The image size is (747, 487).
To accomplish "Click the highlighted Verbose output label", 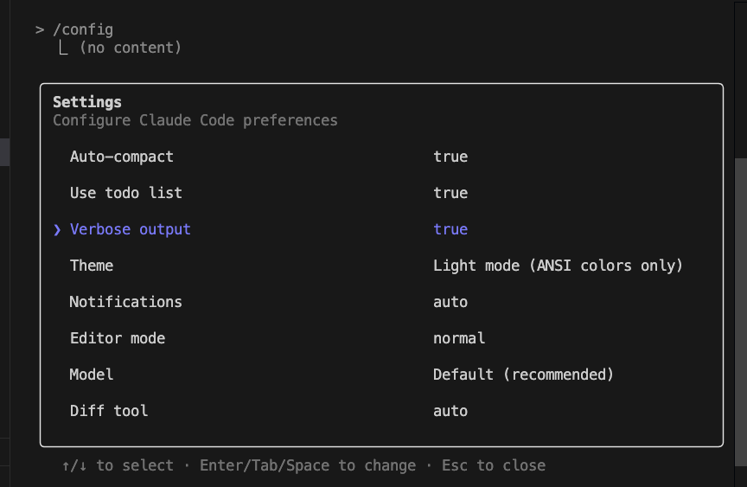I will click(x=131, y=229).
